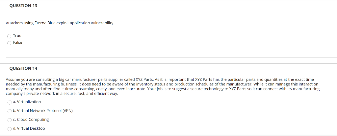Select the False radio button circle
This screenshot has height=136, width=337.
9,43
